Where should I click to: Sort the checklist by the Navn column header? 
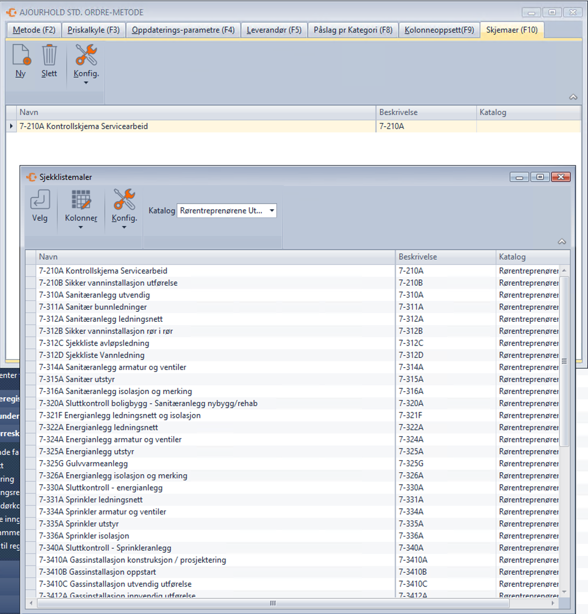pyautogui.click(x=216, y=257)
